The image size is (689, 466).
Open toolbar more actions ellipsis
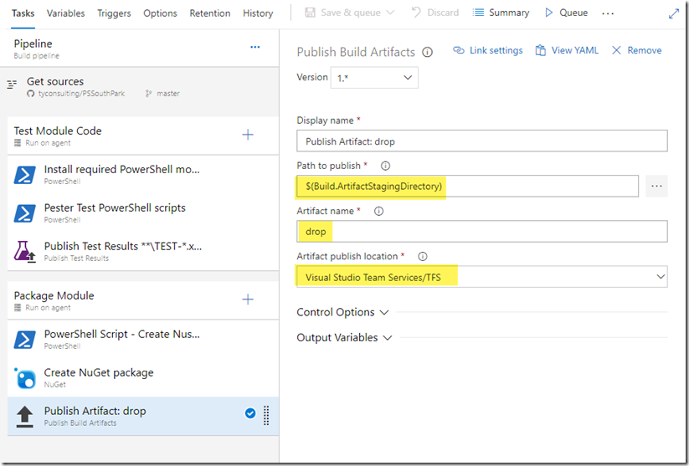(608, 13)
